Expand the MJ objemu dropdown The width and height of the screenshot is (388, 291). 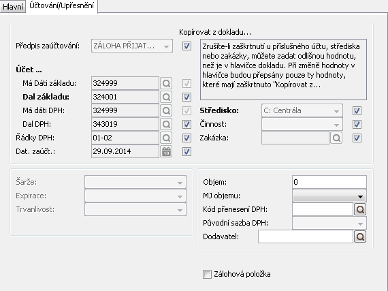click(x=329, y=196)
